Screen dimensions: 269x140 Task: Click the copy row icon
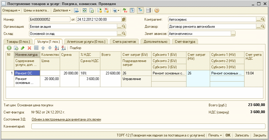tap(16, 48)
